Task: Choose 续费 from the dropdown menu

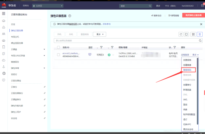Action: pos(185,110)
